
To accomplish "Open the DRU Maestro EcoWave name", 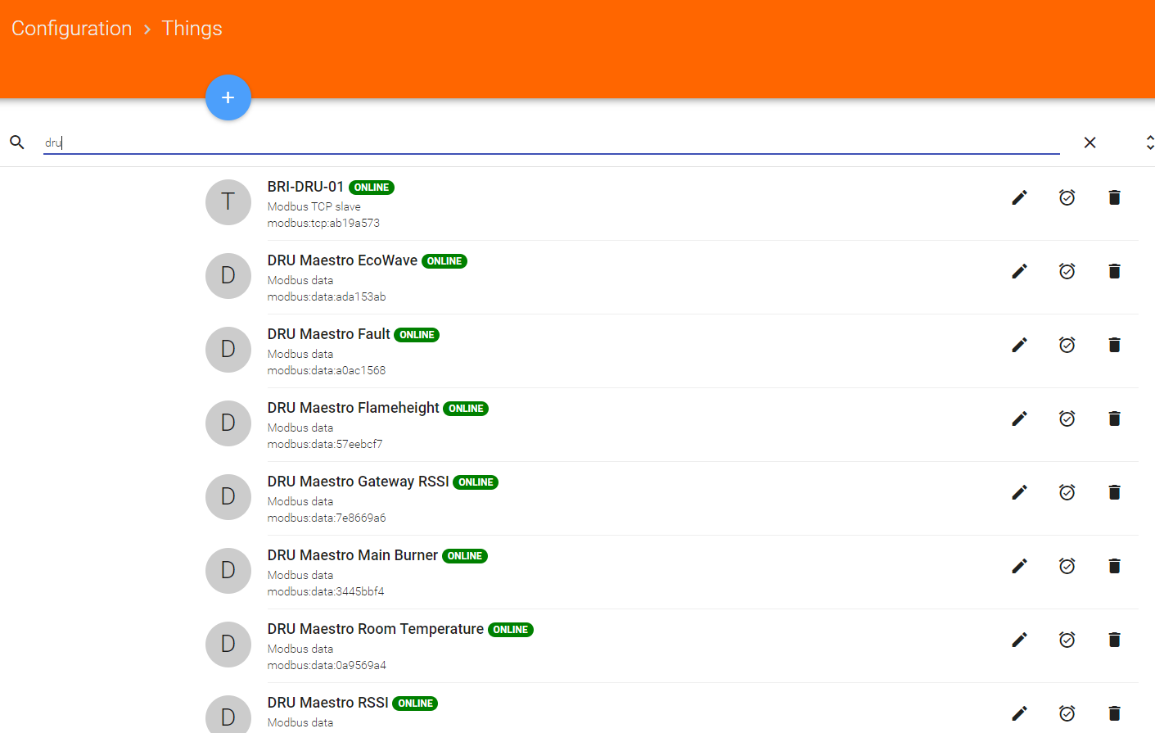I will 342,260.
